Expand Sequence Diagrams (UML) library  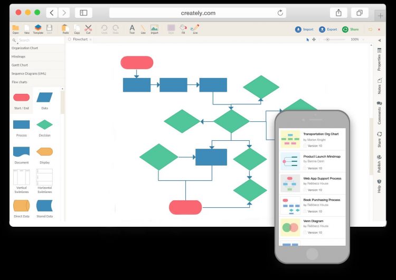(x=37, y=74)
